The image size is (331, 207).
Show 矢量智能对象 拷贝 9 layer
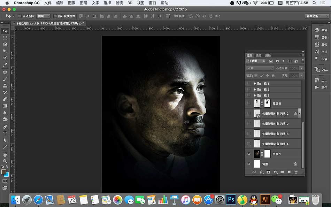[249, 123]
